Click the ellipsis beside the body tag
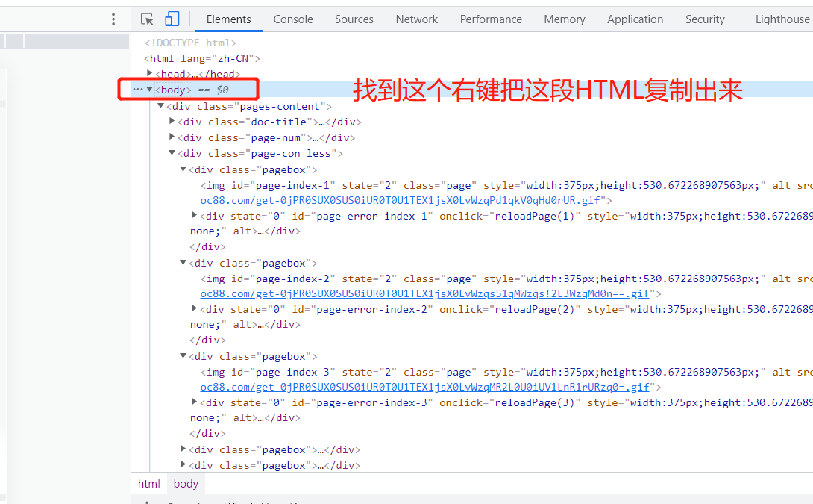This screenshot has height=504, width=813. coord(137,90)
